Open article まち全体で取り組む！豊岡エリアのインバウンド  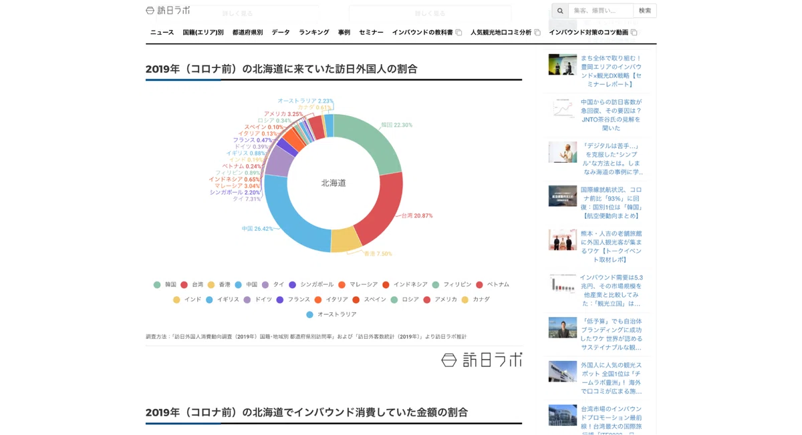611,71
